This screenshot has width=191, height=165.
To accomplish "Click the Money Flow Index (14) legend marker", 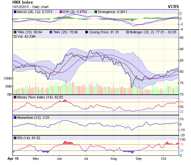I will tap(15, 97).
